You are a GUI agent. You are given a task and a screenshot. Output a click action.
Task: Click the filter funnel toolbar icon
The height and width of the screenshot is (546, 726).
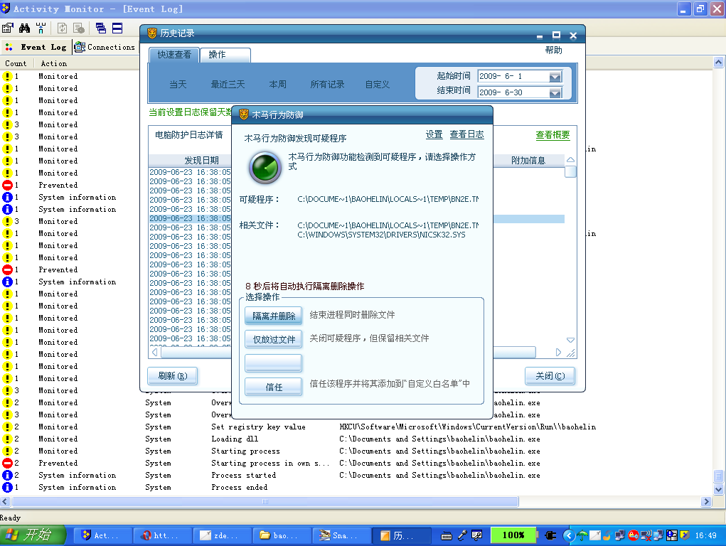pyautogui.click(x=41, y=28)
